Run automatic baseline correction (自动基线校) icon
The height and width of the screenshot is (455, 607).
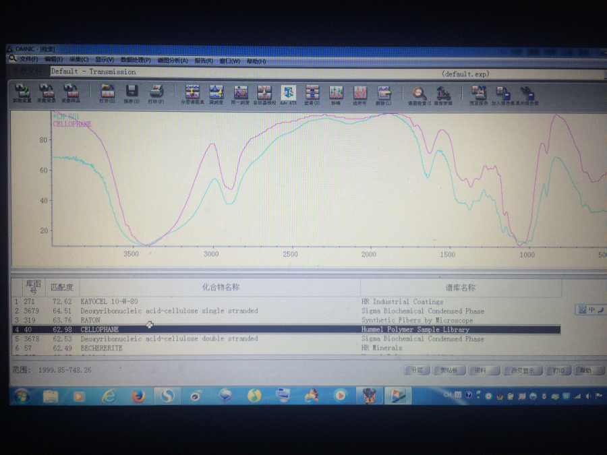[264, 94]
